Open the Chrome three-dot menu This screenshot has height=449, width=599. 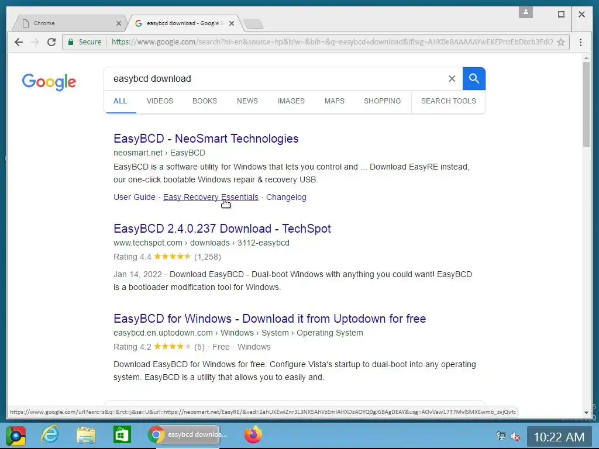(x=580, y=42)
